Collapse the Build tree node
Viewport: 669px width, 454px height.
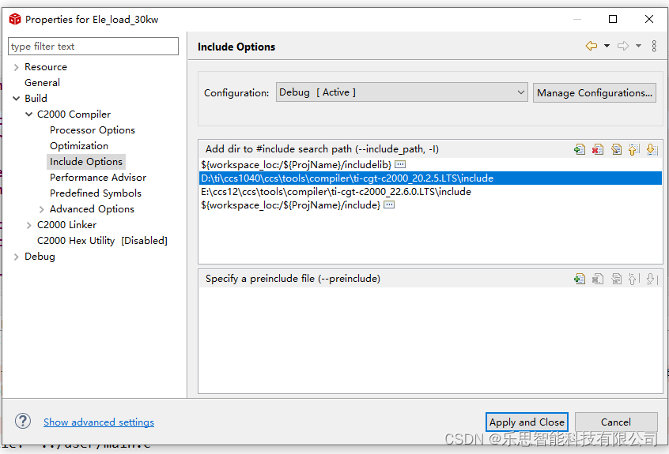pos(17,99)
